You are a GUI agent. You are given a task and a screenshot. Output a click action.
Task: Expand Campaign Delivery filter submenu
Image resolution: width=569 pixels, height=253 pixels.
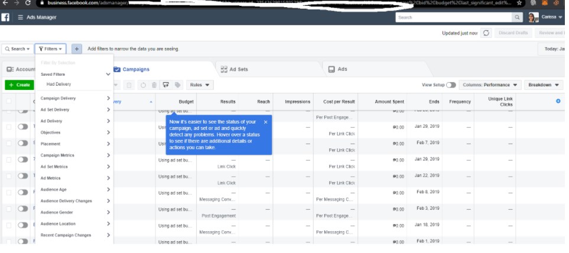[75, 98]
